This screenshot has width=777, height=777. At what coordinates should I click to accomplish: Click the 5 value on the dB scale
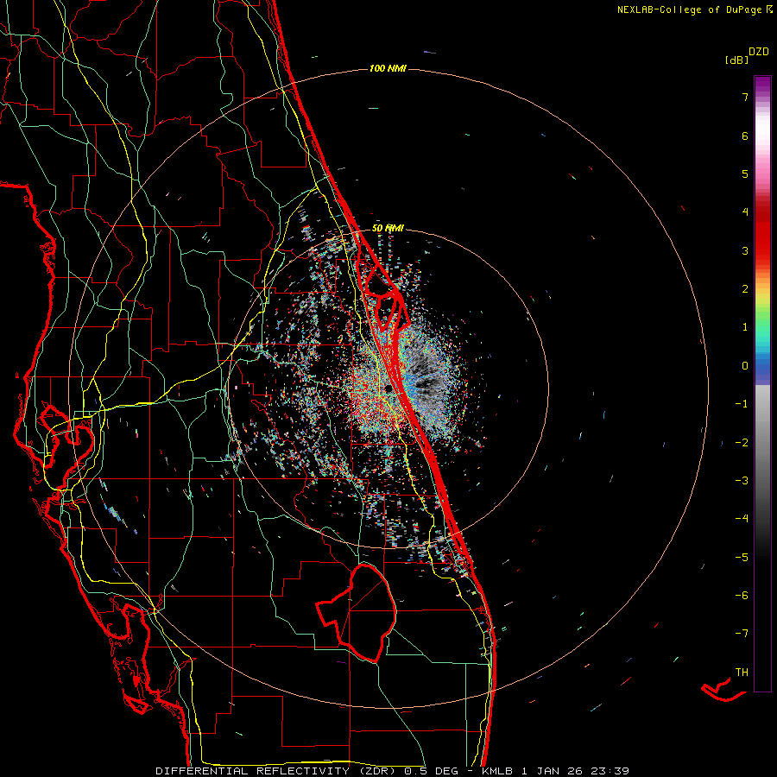[745, 174]
